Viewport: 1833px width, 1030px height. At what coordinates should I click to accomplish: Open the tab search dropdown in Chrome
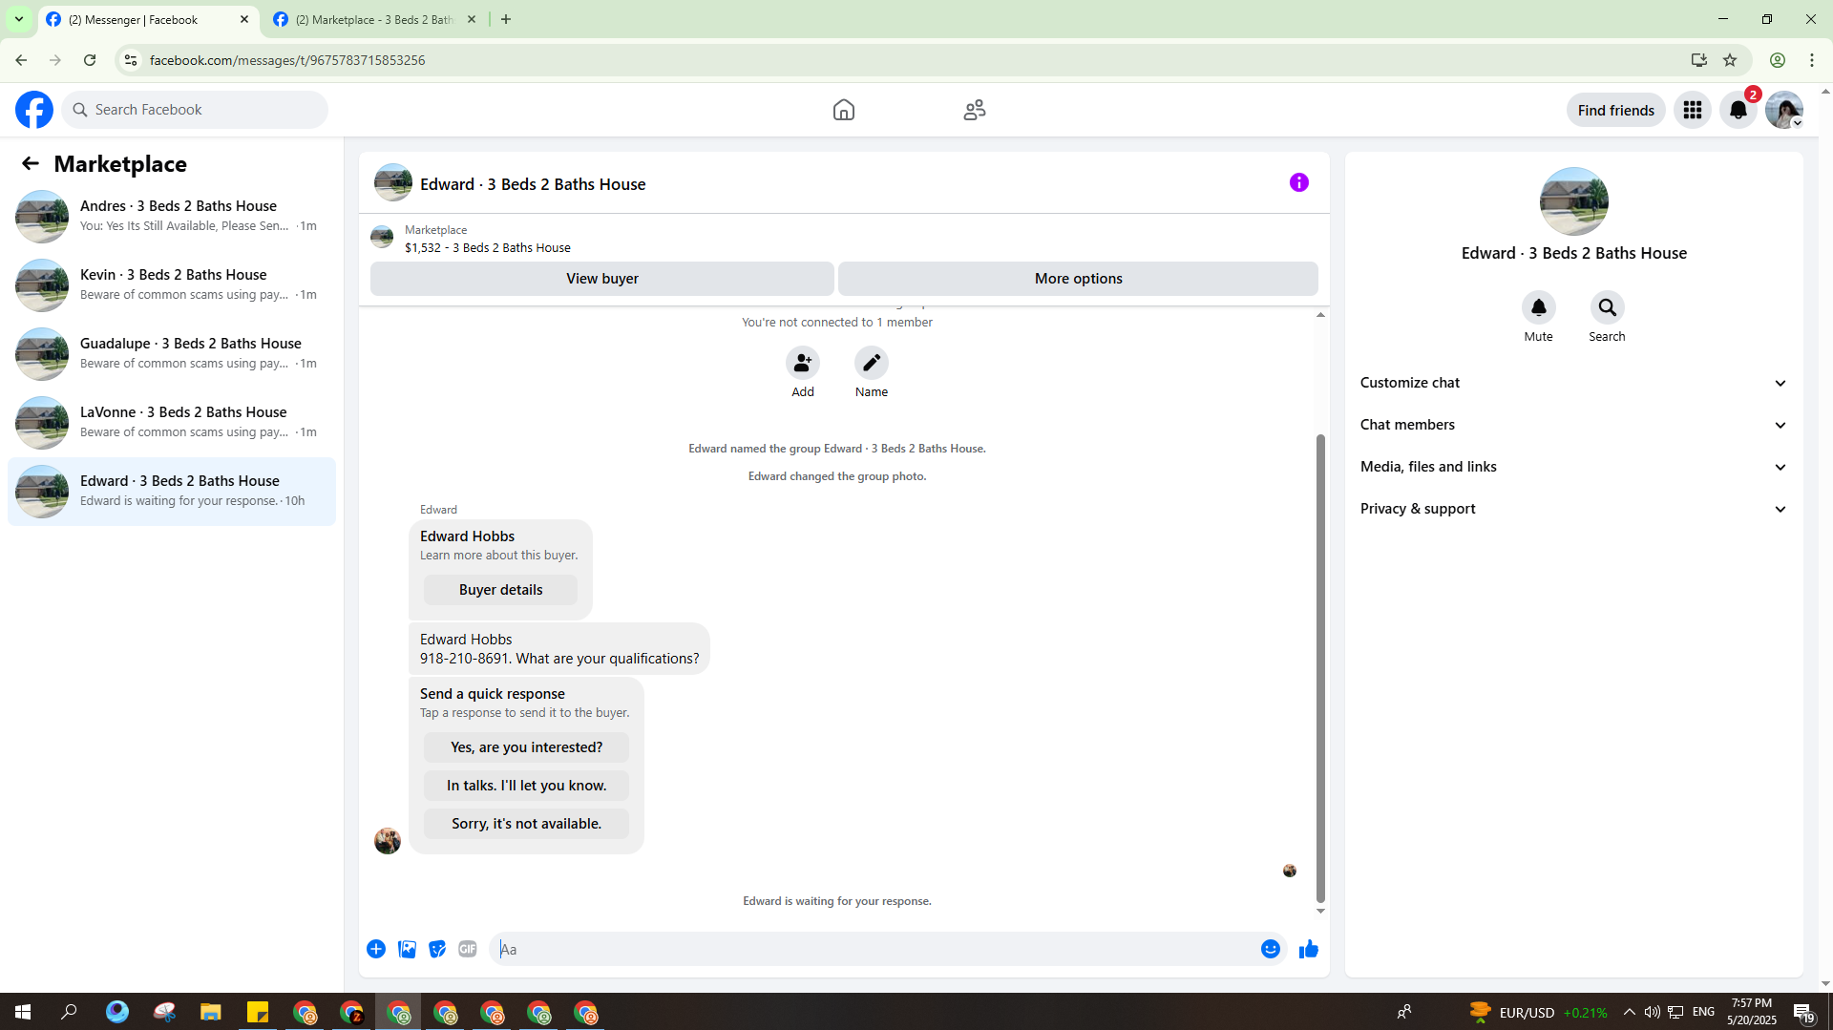tap(18, 19)
